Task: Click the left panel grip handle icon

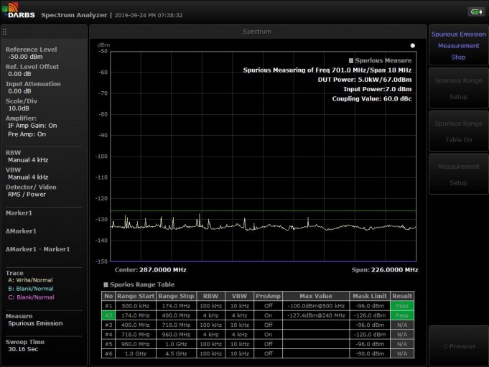Action: [5, 32]
